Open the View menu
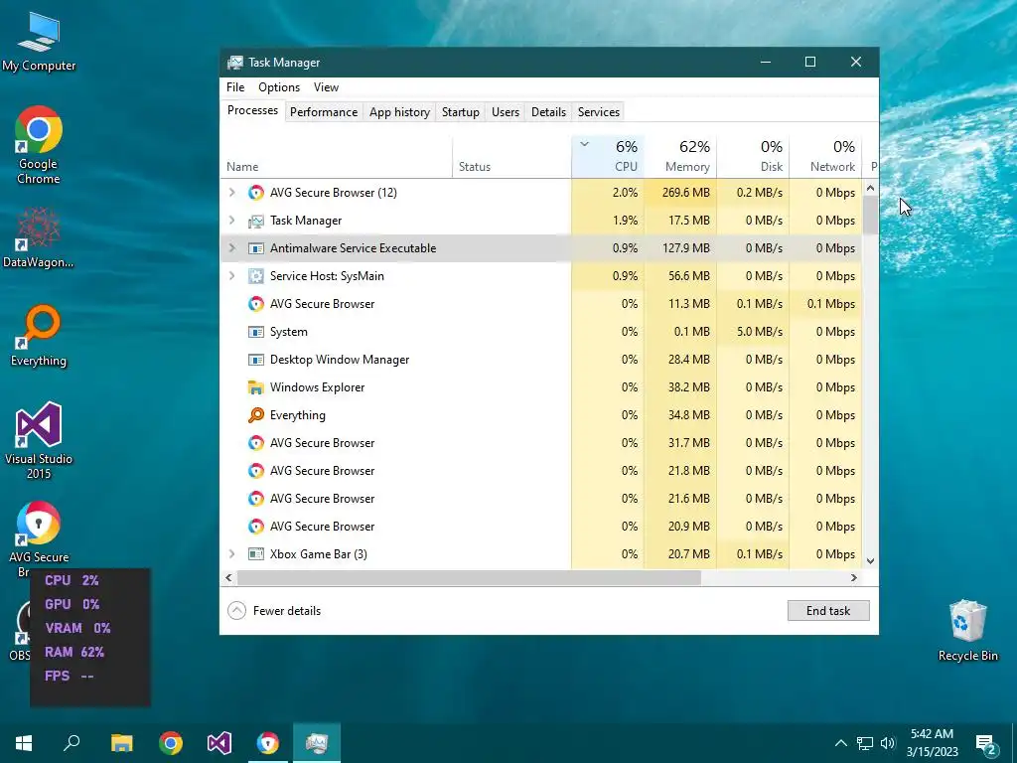The width and height of the screenshot is (1017, 763). tap(326, 87)
